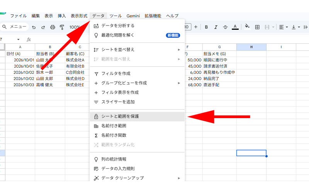Open the 拡張機能 menu
The image size is (309, 193).
[153, 16]
